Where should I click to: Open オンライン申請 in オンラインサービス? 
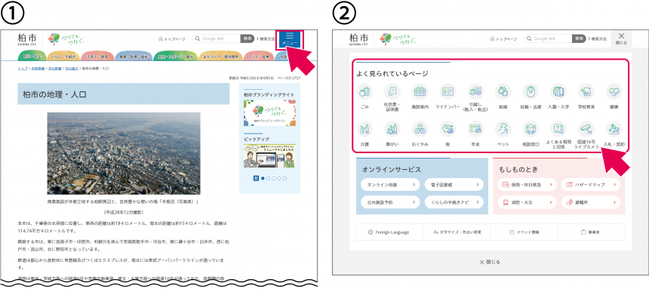[391, 185]
